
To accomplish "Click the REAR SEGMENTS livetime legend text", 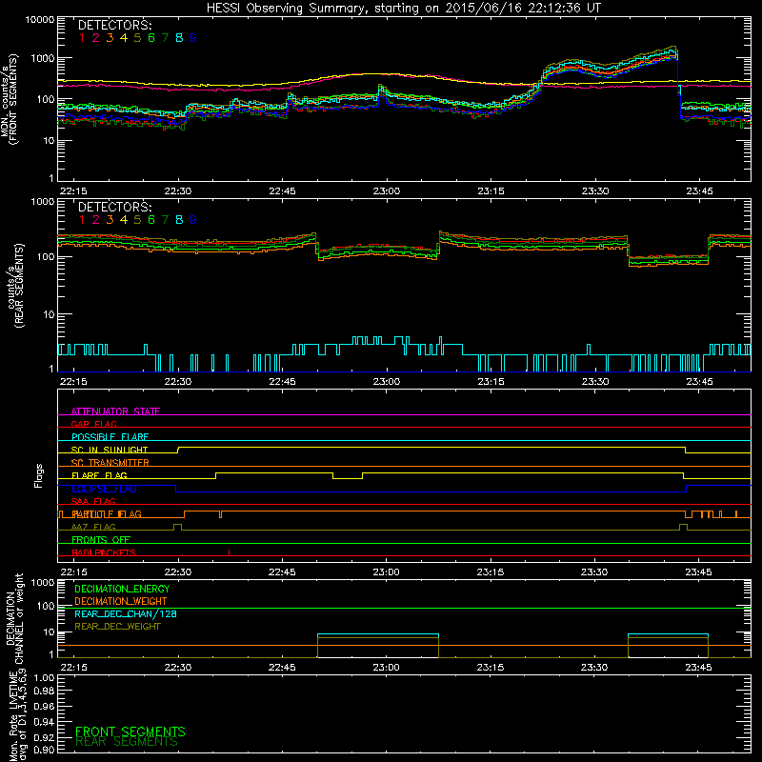I will coord(127,742).
